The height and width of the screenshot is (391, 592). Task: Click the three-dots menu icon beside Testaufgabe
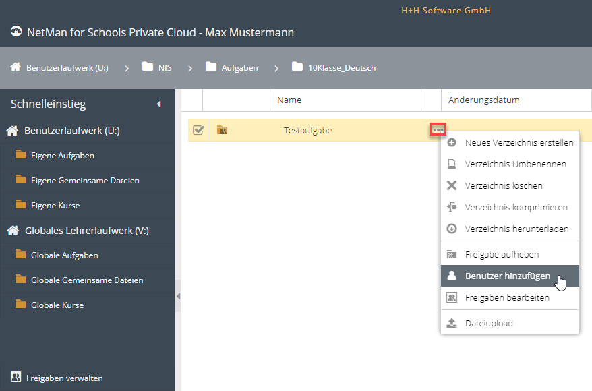438,129
